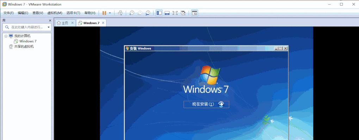Collapse the 我的计算机 tree node

[x=6, y=36]
